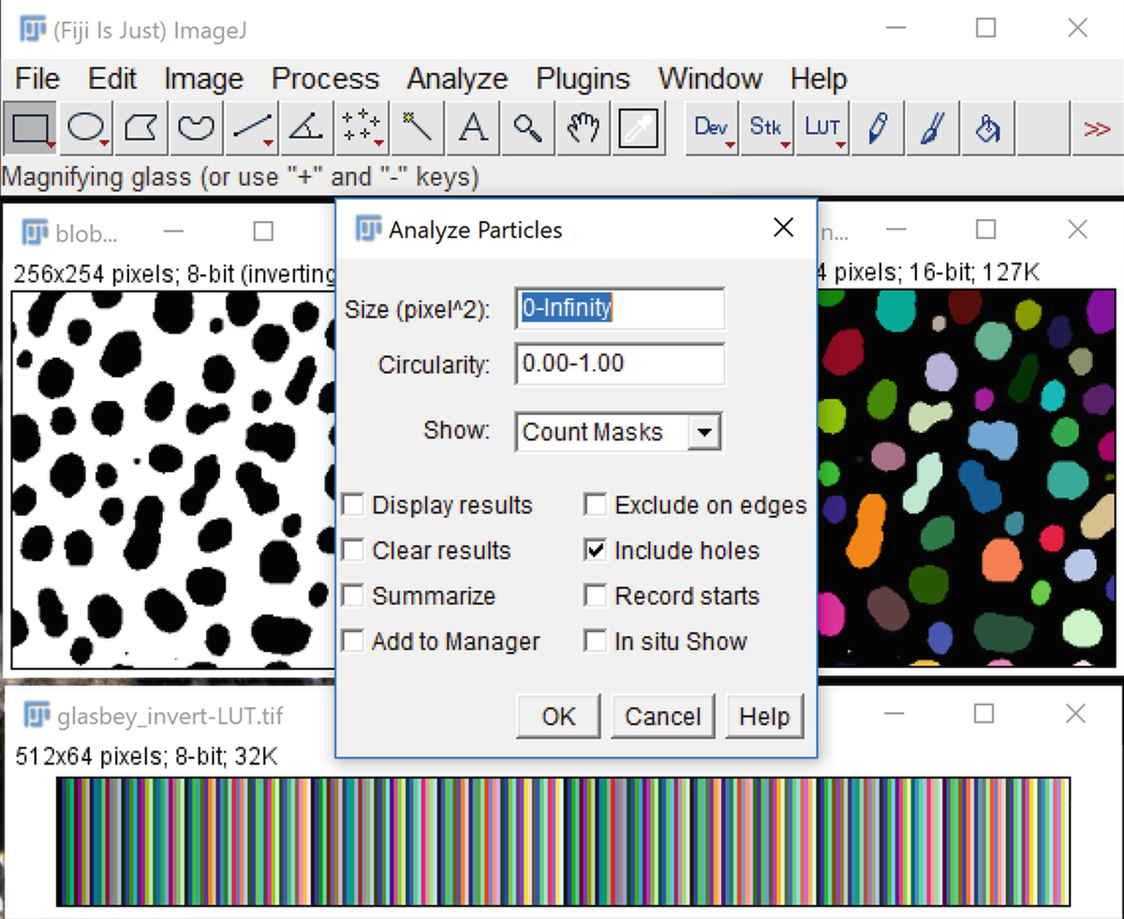Expand more tools with double arrow
The height and width of the screenshot is (919, 1124).
pyautogui.click(x=1096, y=128)
